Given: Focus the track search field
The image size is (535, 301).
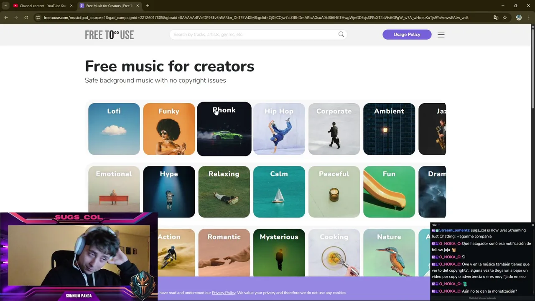Looking at the screenshot, I should coord(258,34).
